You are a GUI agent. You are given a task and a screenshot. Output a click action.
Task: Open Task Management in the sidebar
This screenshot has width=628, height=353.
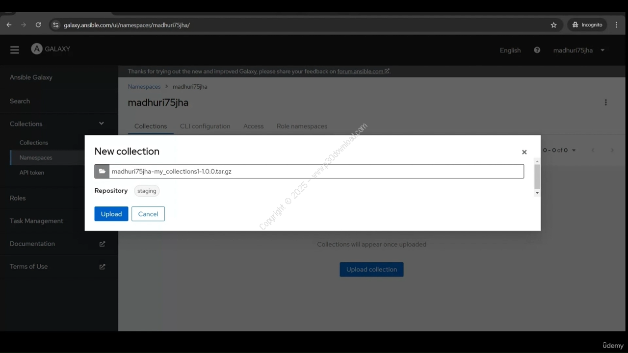click(36, 221)
